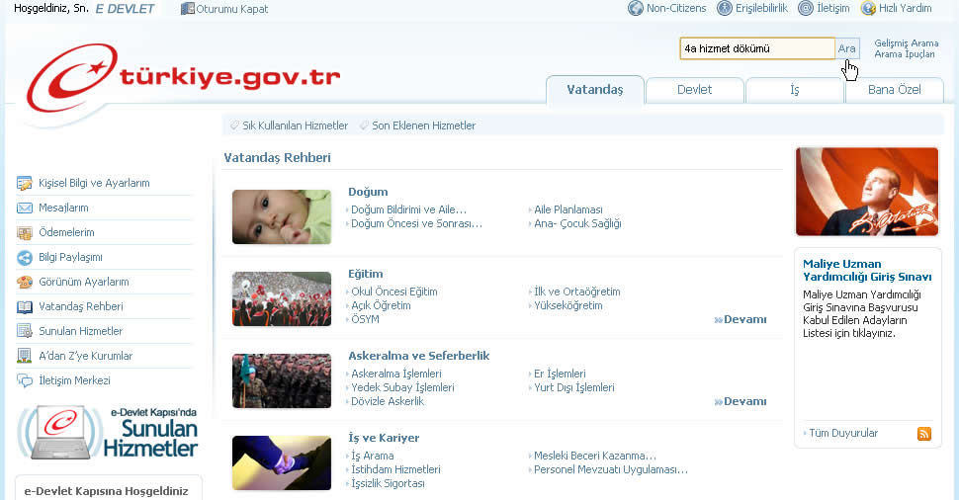Open the baby photo thumbnail for Doğum
959x500 pixels.
point(282,216)
